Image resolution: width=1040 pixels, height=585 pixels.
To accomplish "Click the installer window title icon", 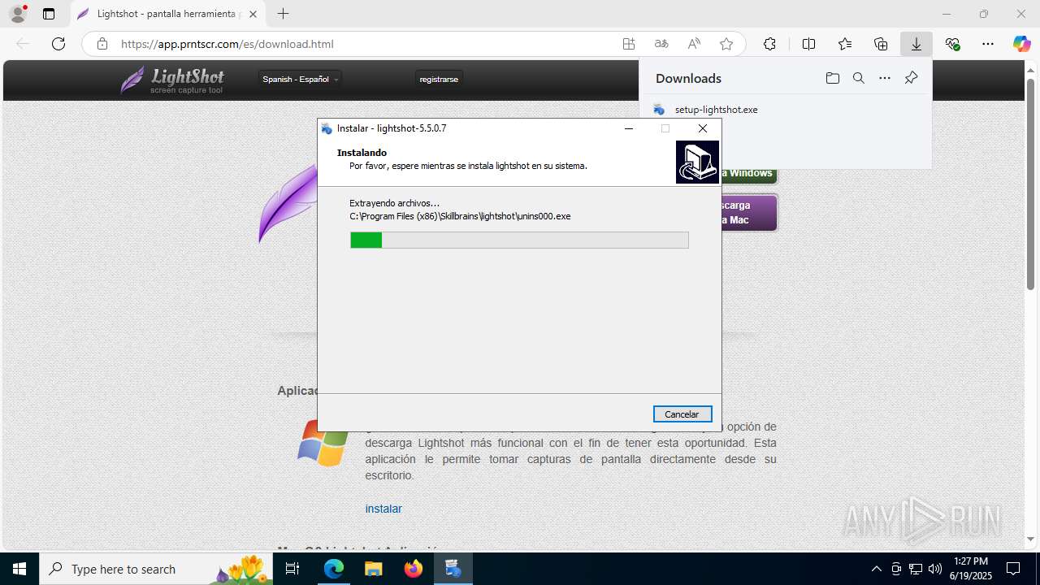I will pos(327,128).
